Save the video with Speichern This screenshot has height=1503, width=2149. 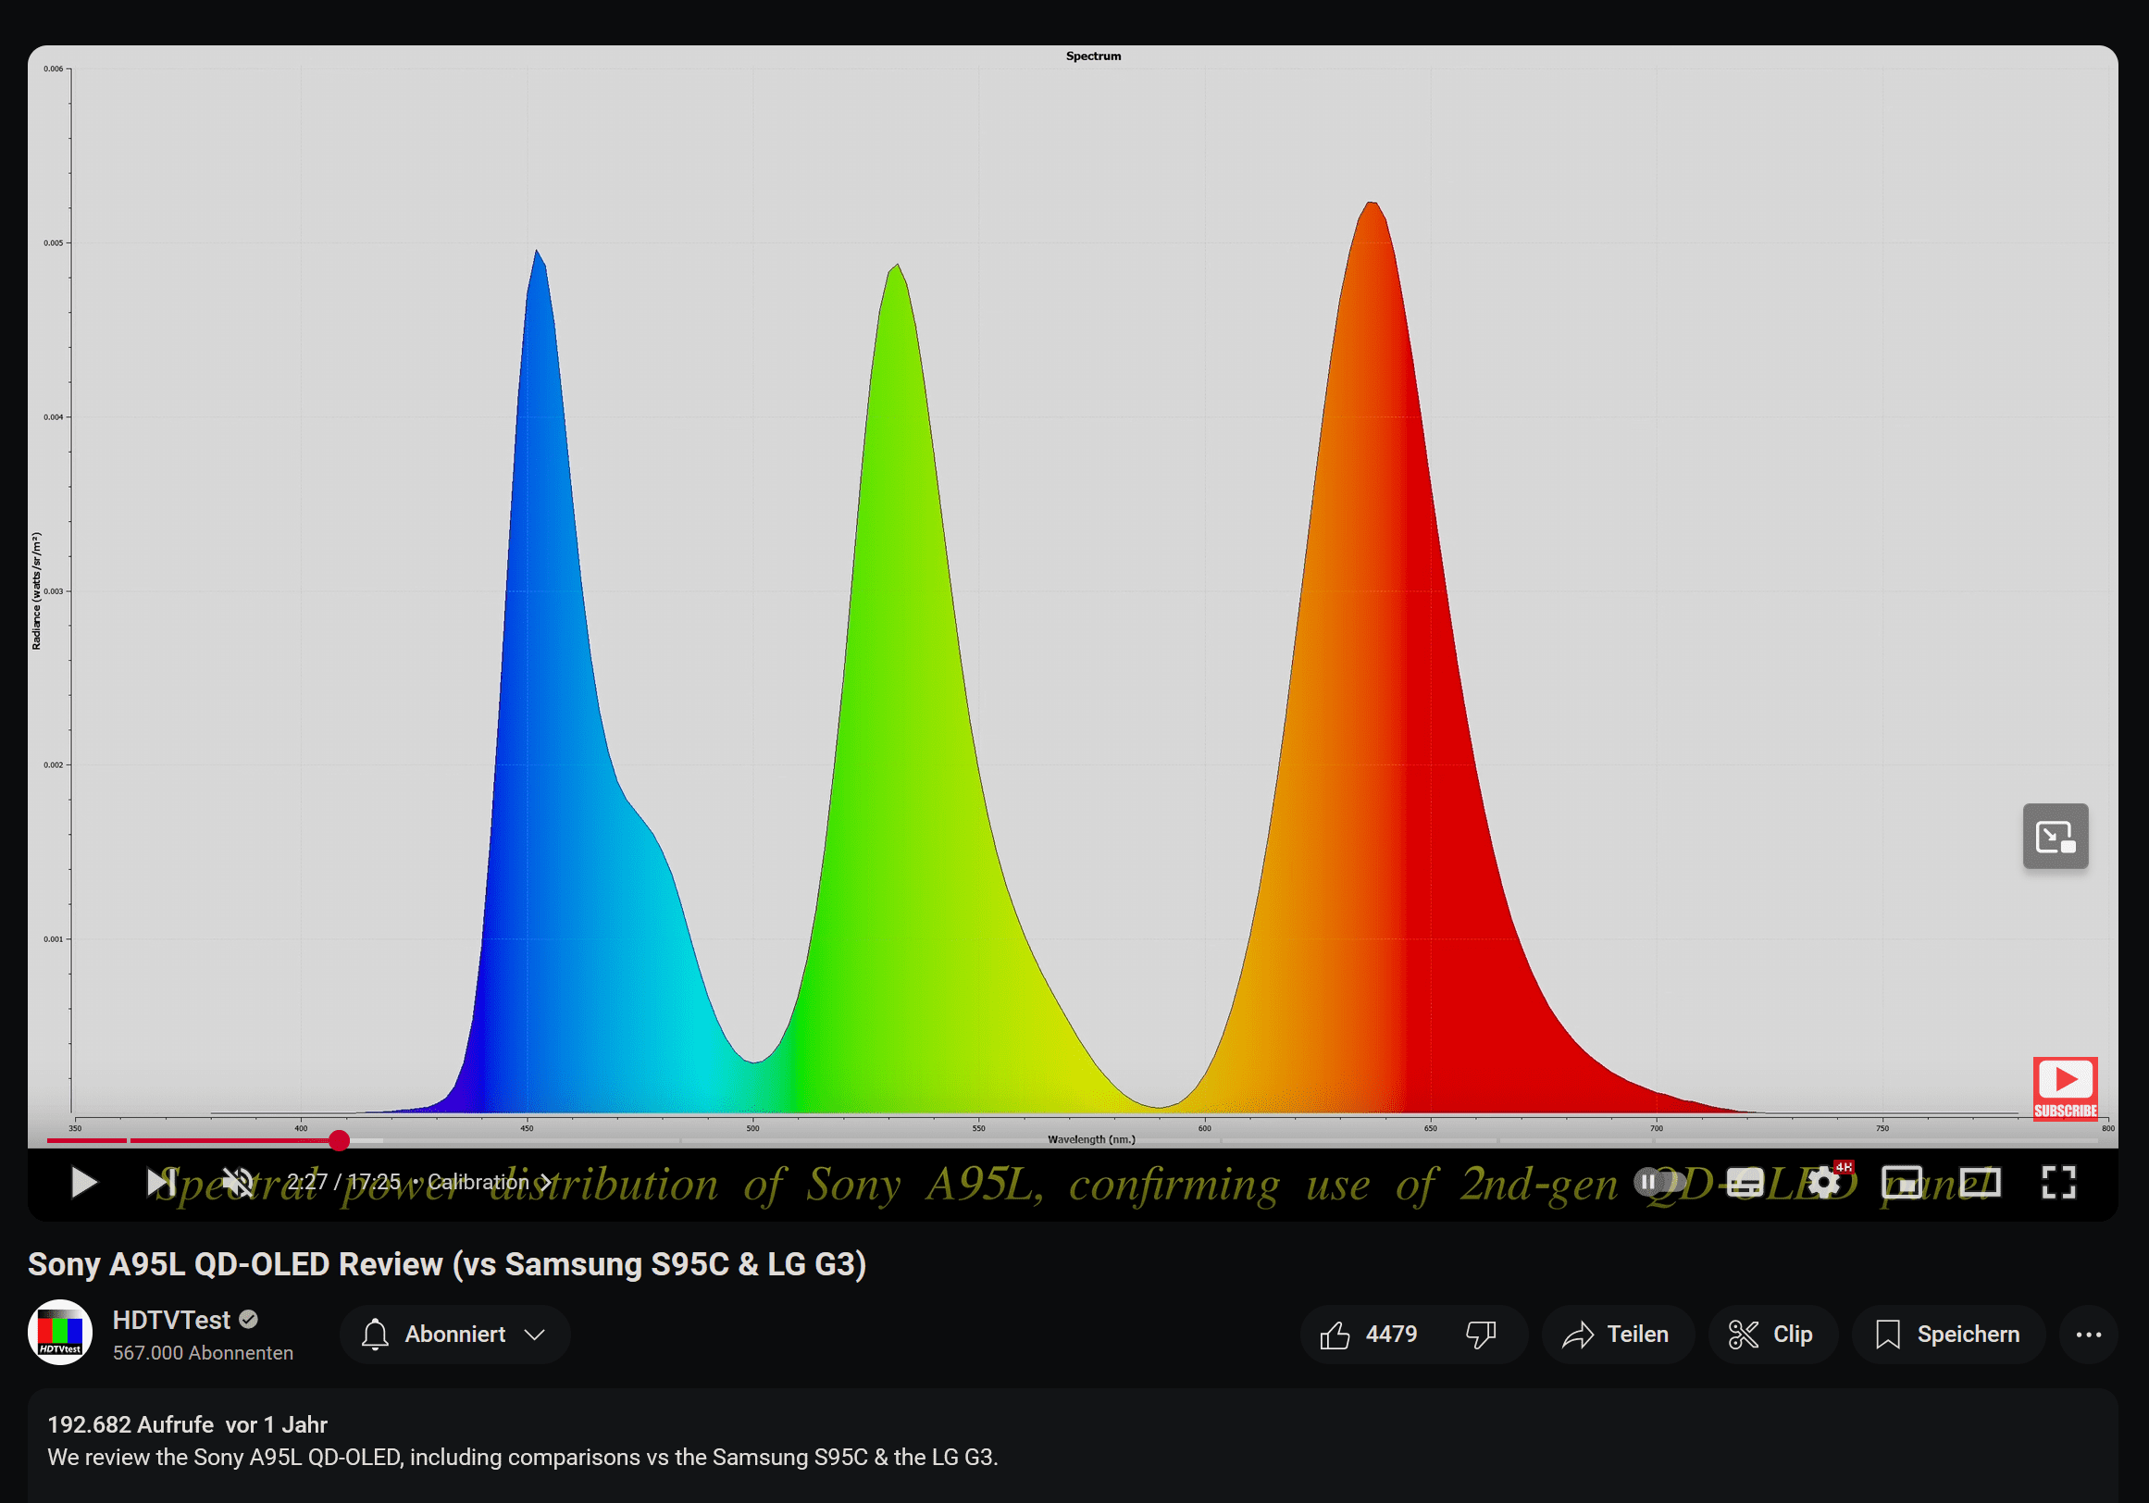click(x=1948, y=1334)
